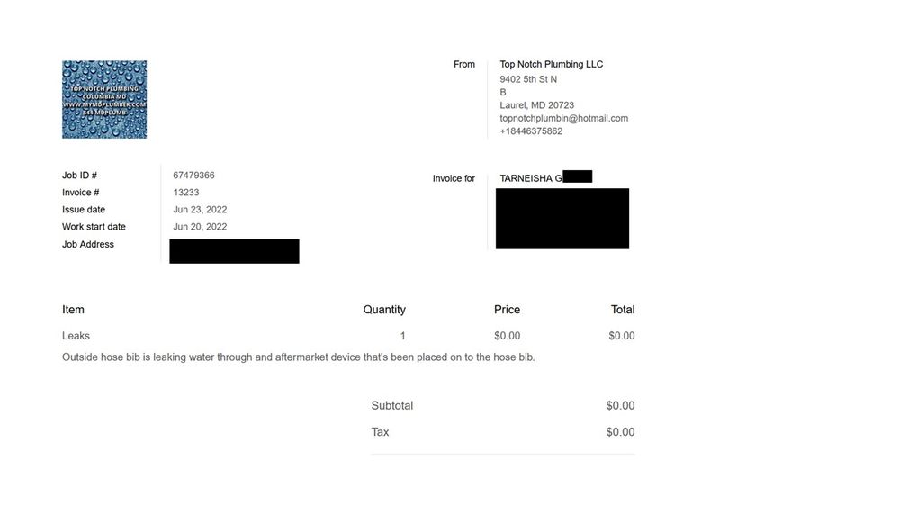Image resolution: width=900 pixels, height=506 pixels.
Task: Click the Top Notch Plumbing logo image
Action: tap(104, 99)
